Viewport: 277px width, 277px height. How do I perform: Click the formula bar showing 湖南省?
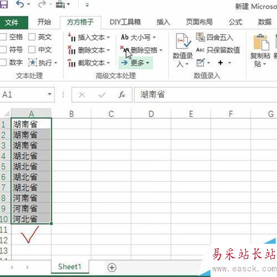tap(206, 95)
